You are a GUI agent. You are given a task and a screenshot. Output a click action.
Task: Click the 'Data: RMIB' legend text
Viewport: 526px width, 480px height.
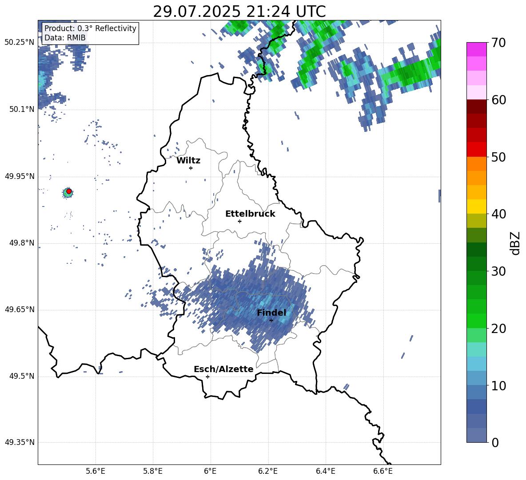click(65, 38)
